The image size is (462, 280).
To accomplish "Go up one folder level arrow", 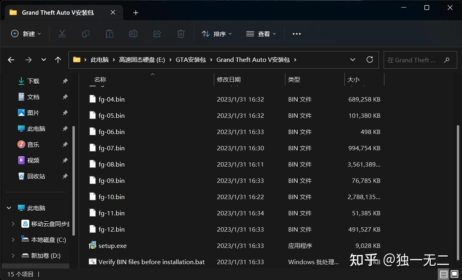I will point(58,60).
